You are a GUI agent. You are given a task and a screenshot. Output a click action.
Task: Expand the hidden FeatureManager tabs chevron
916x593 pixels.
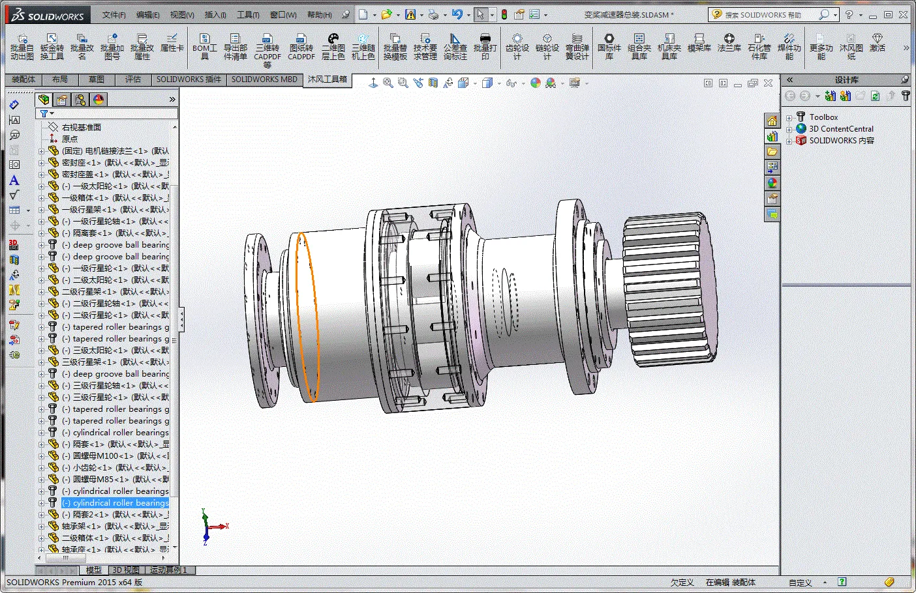[172, 100]
